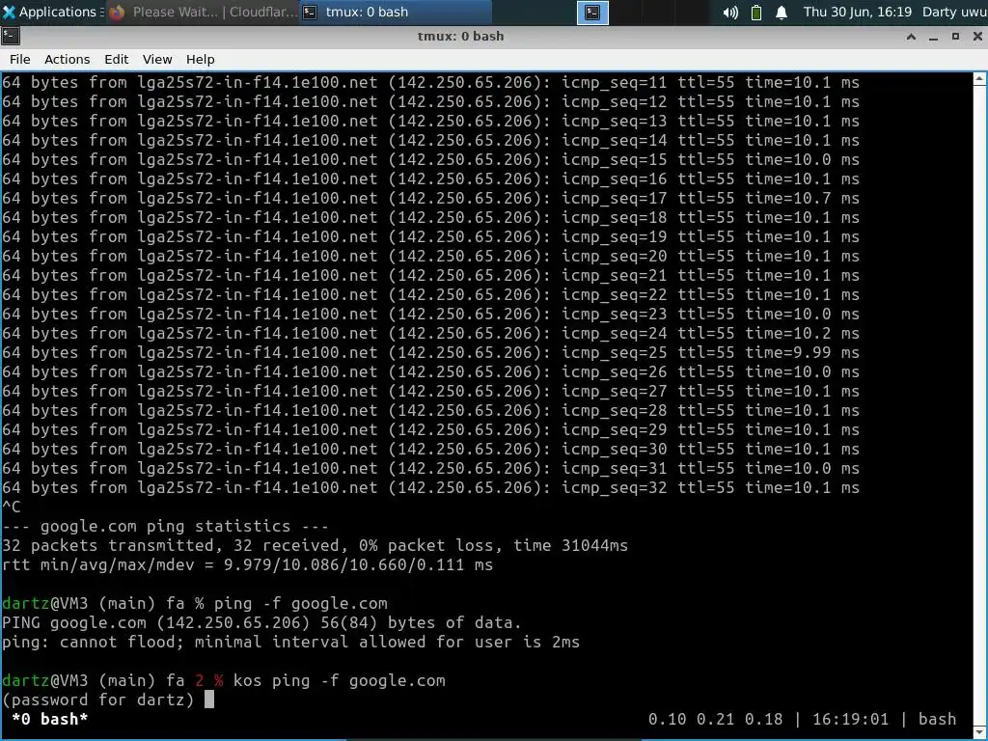The height and width of the screenshot is (741, 988).
Task: Open the clock showing Thu 30 Jun, 16:19
Action: [x=857, y=12]
